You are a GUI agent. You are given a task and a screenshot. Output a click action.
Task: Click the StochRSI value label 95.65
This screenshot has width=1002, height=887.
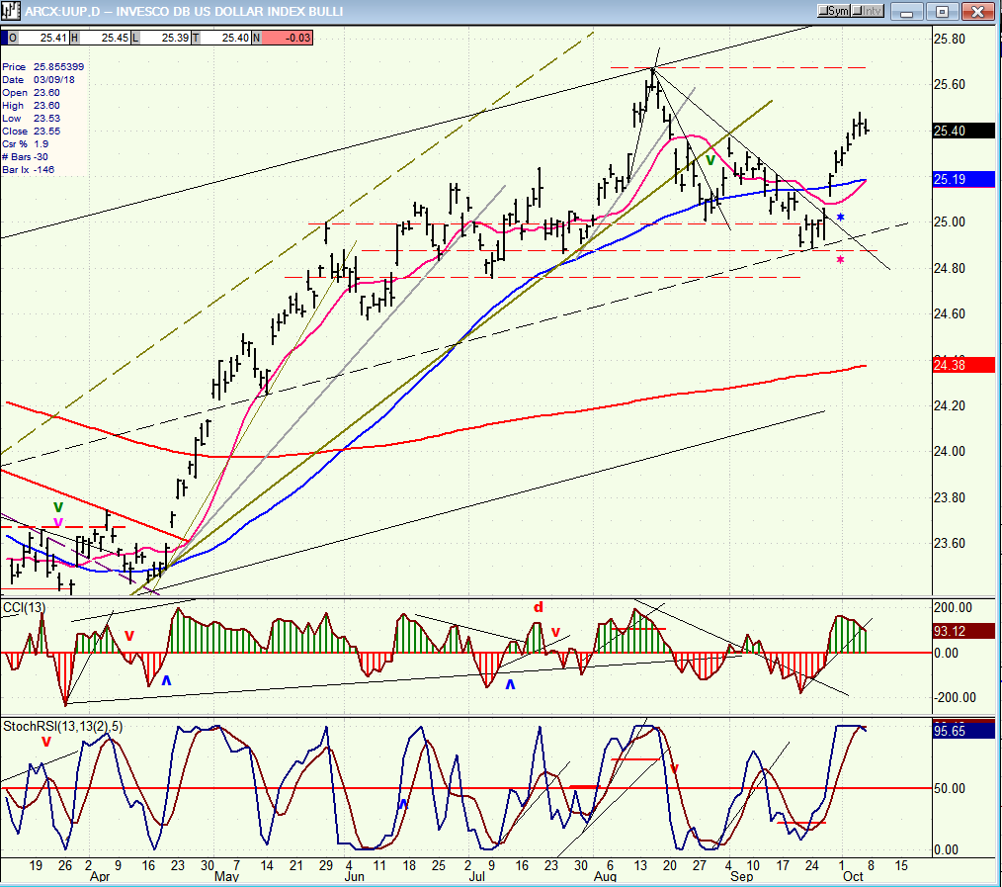click(x=963, y=731)
